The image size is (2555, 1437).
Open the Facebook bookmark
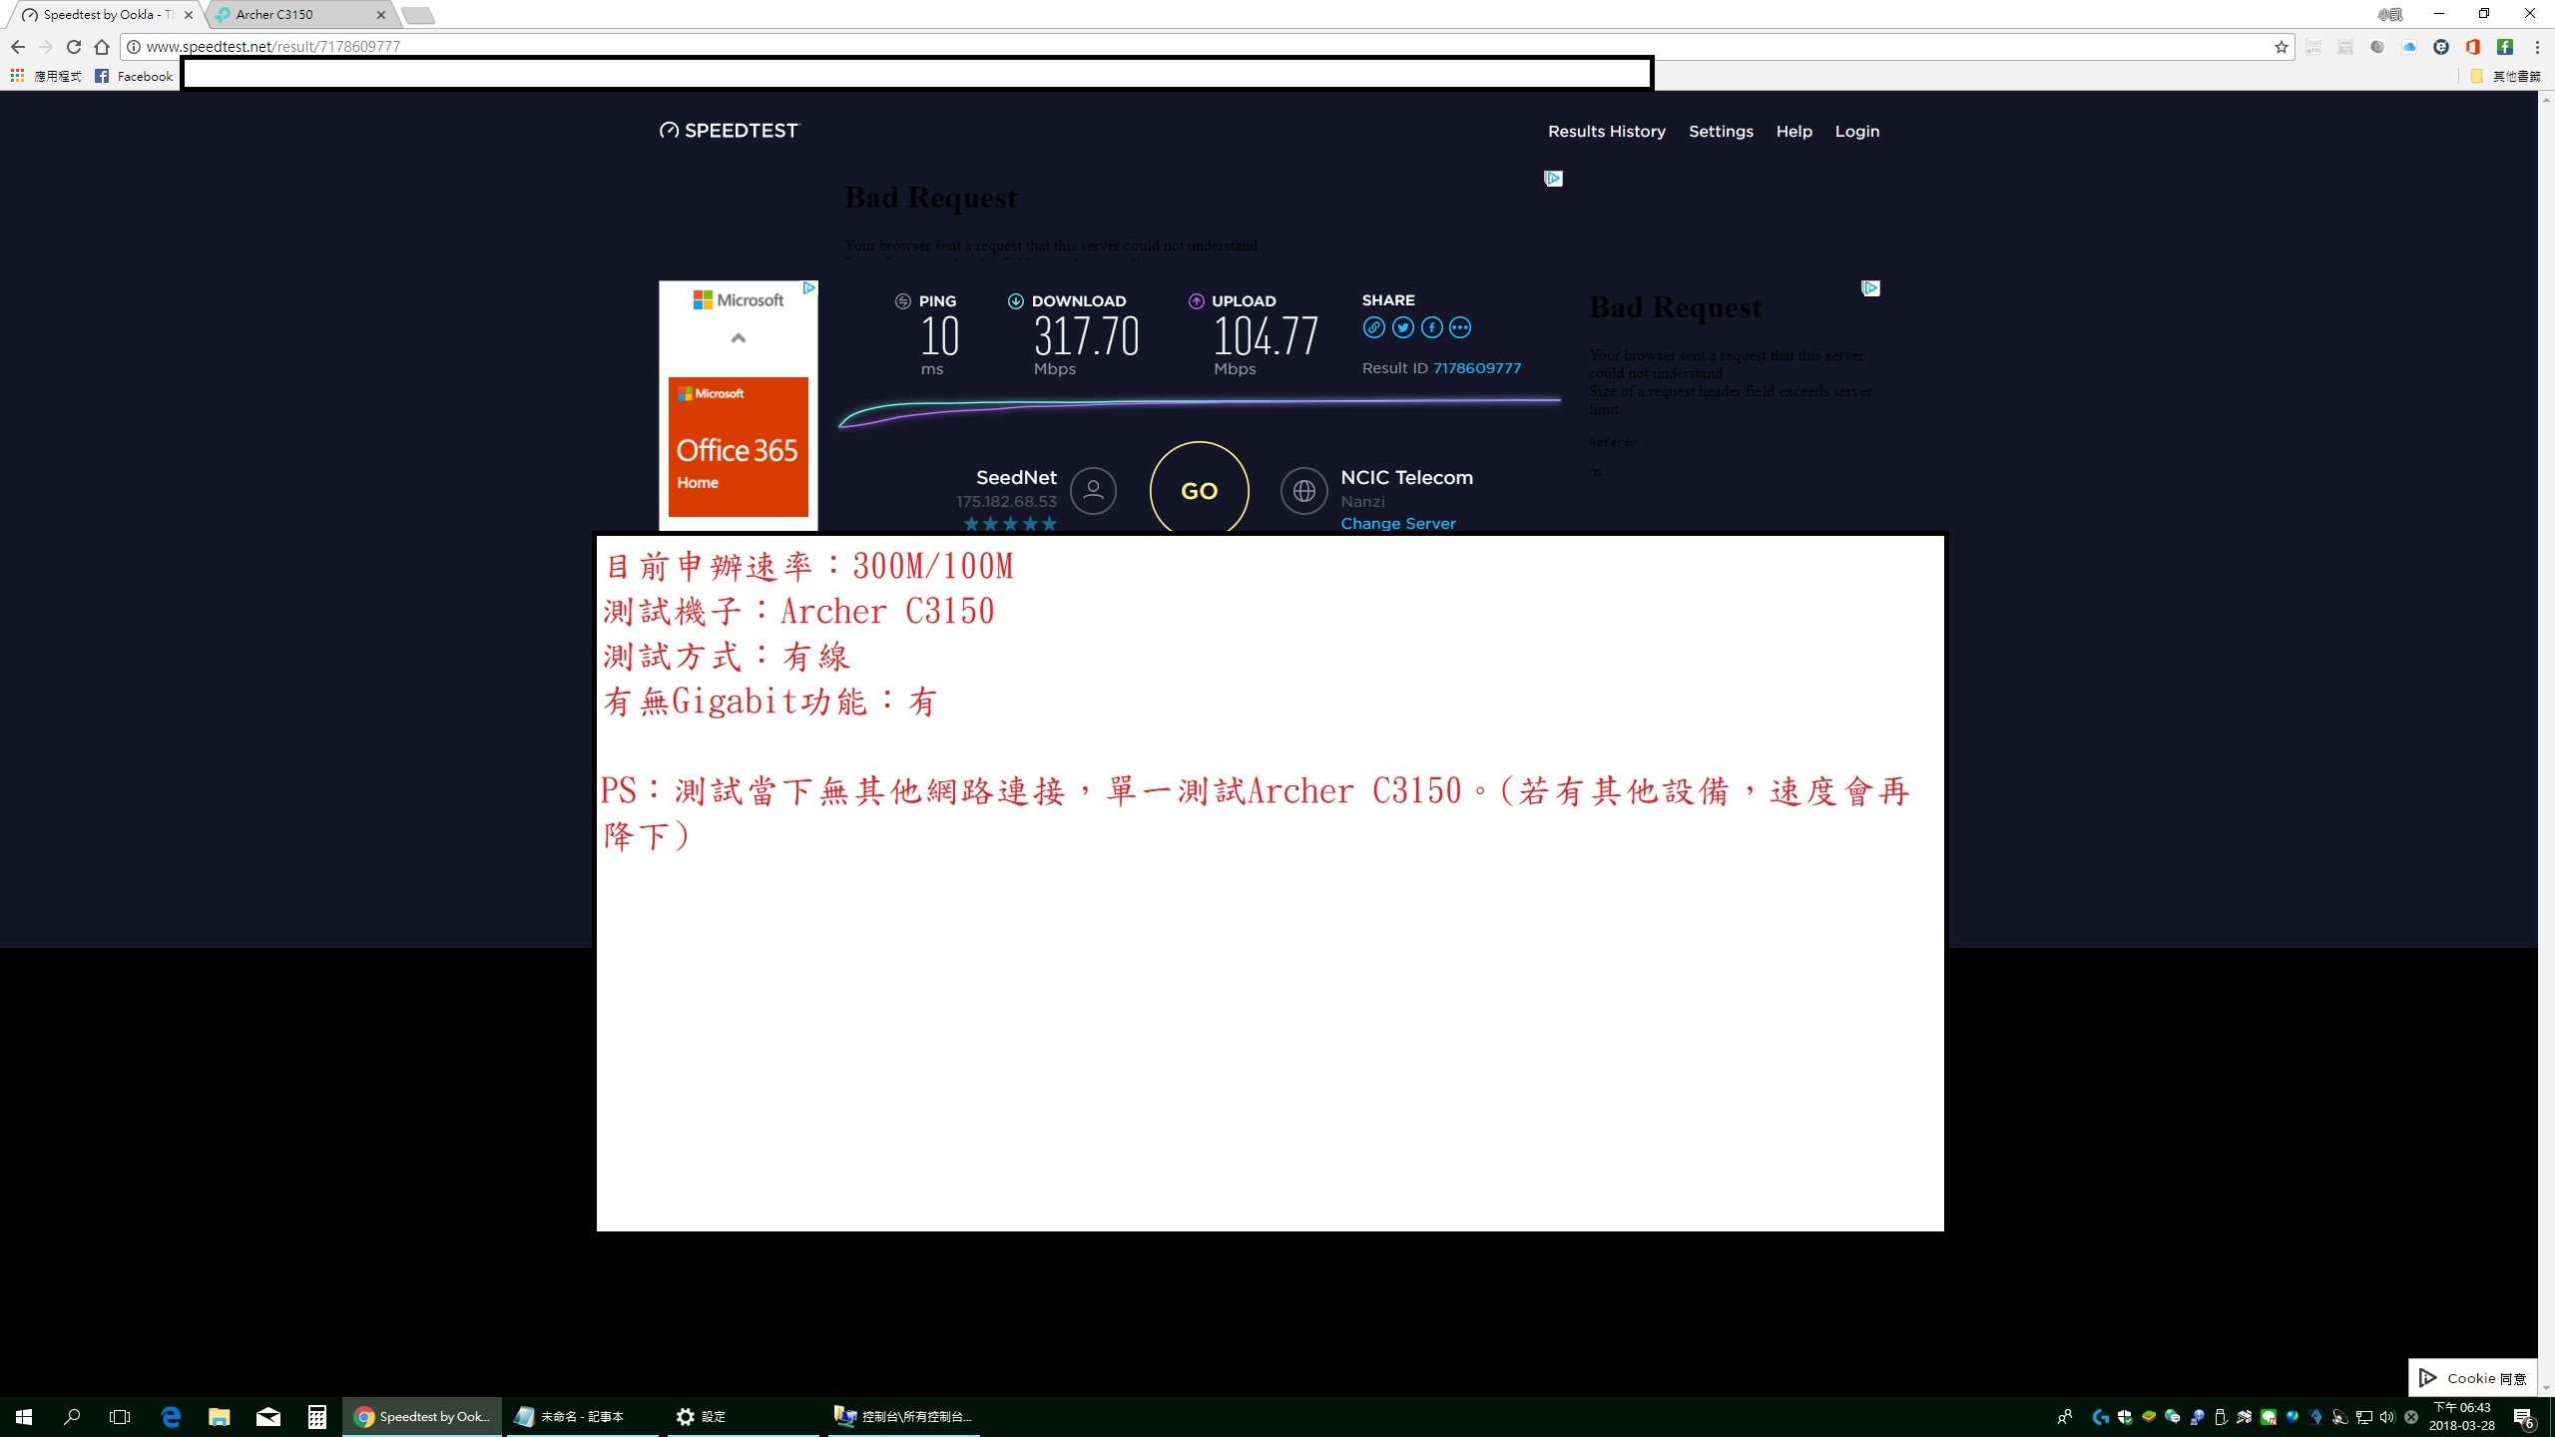coord(134,76)
